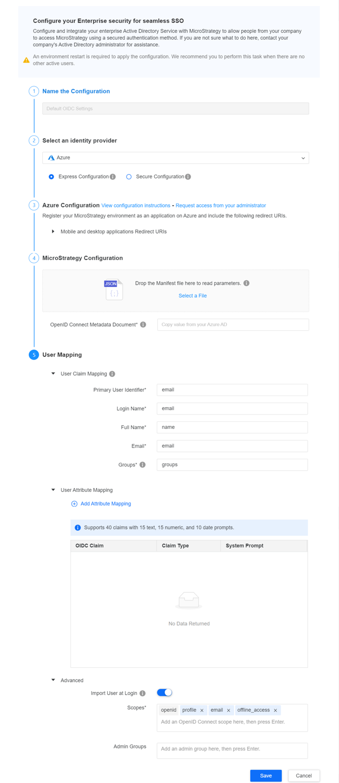
Task: Click info icon beside Groups label
Action: [142, 465]
